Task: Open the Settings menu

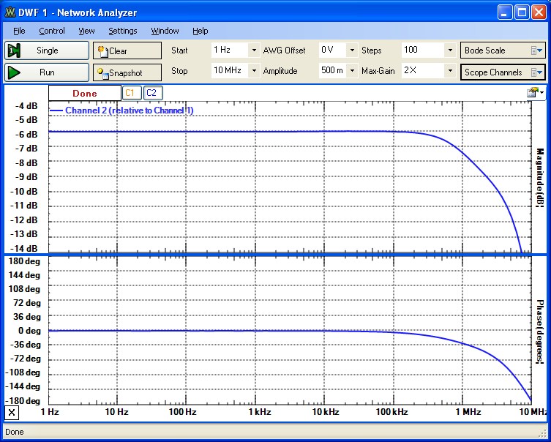Action: (x=123, y=31)
